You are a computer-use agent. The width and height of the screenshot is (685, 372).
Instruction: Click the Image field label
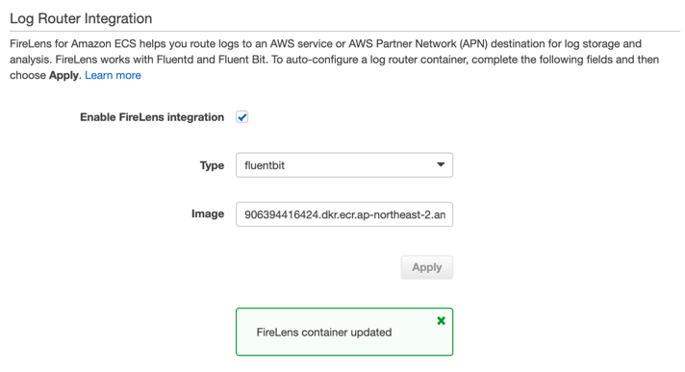(x=208, y=214)
